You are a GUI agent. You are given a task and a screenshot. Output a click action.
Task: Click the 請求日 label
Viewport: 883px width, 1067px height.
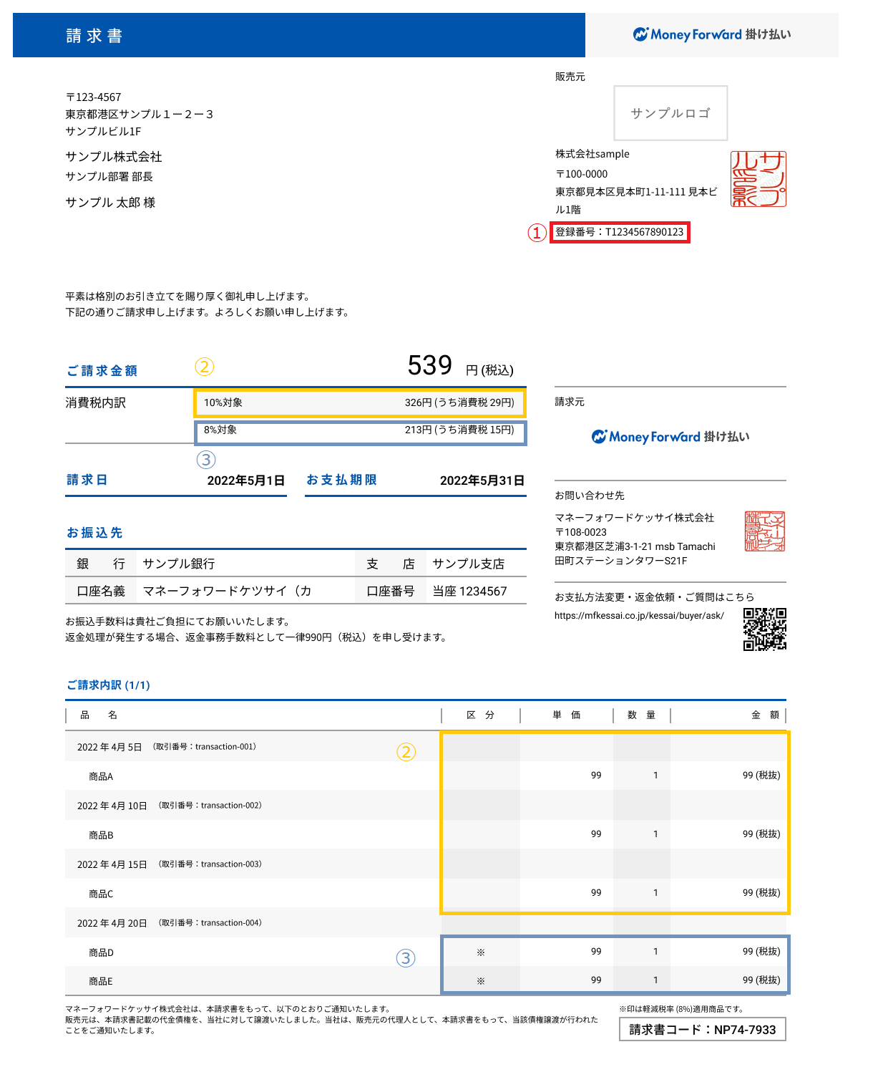click(x=87, y=480)
